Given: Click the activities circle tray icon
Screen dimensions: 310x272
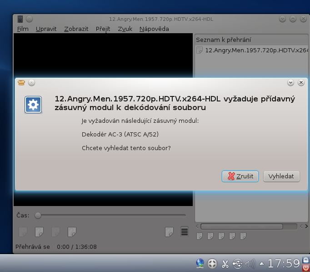Looking at the screenshot, I should 212,264.
